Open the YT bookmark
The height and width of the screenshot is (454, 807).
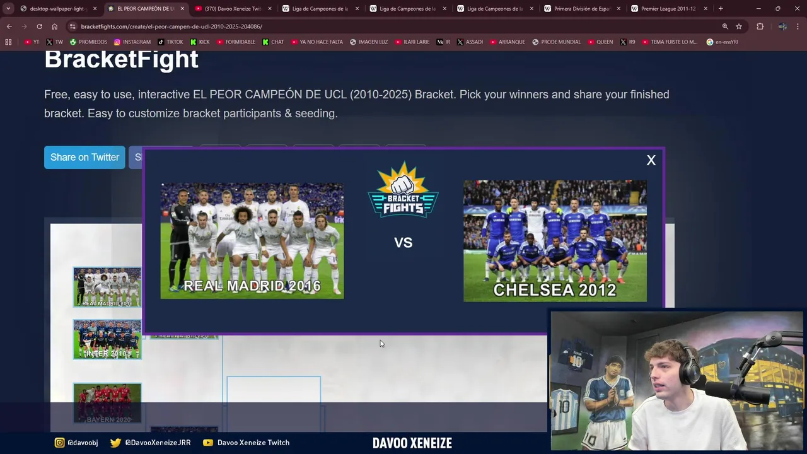point(32,42)
